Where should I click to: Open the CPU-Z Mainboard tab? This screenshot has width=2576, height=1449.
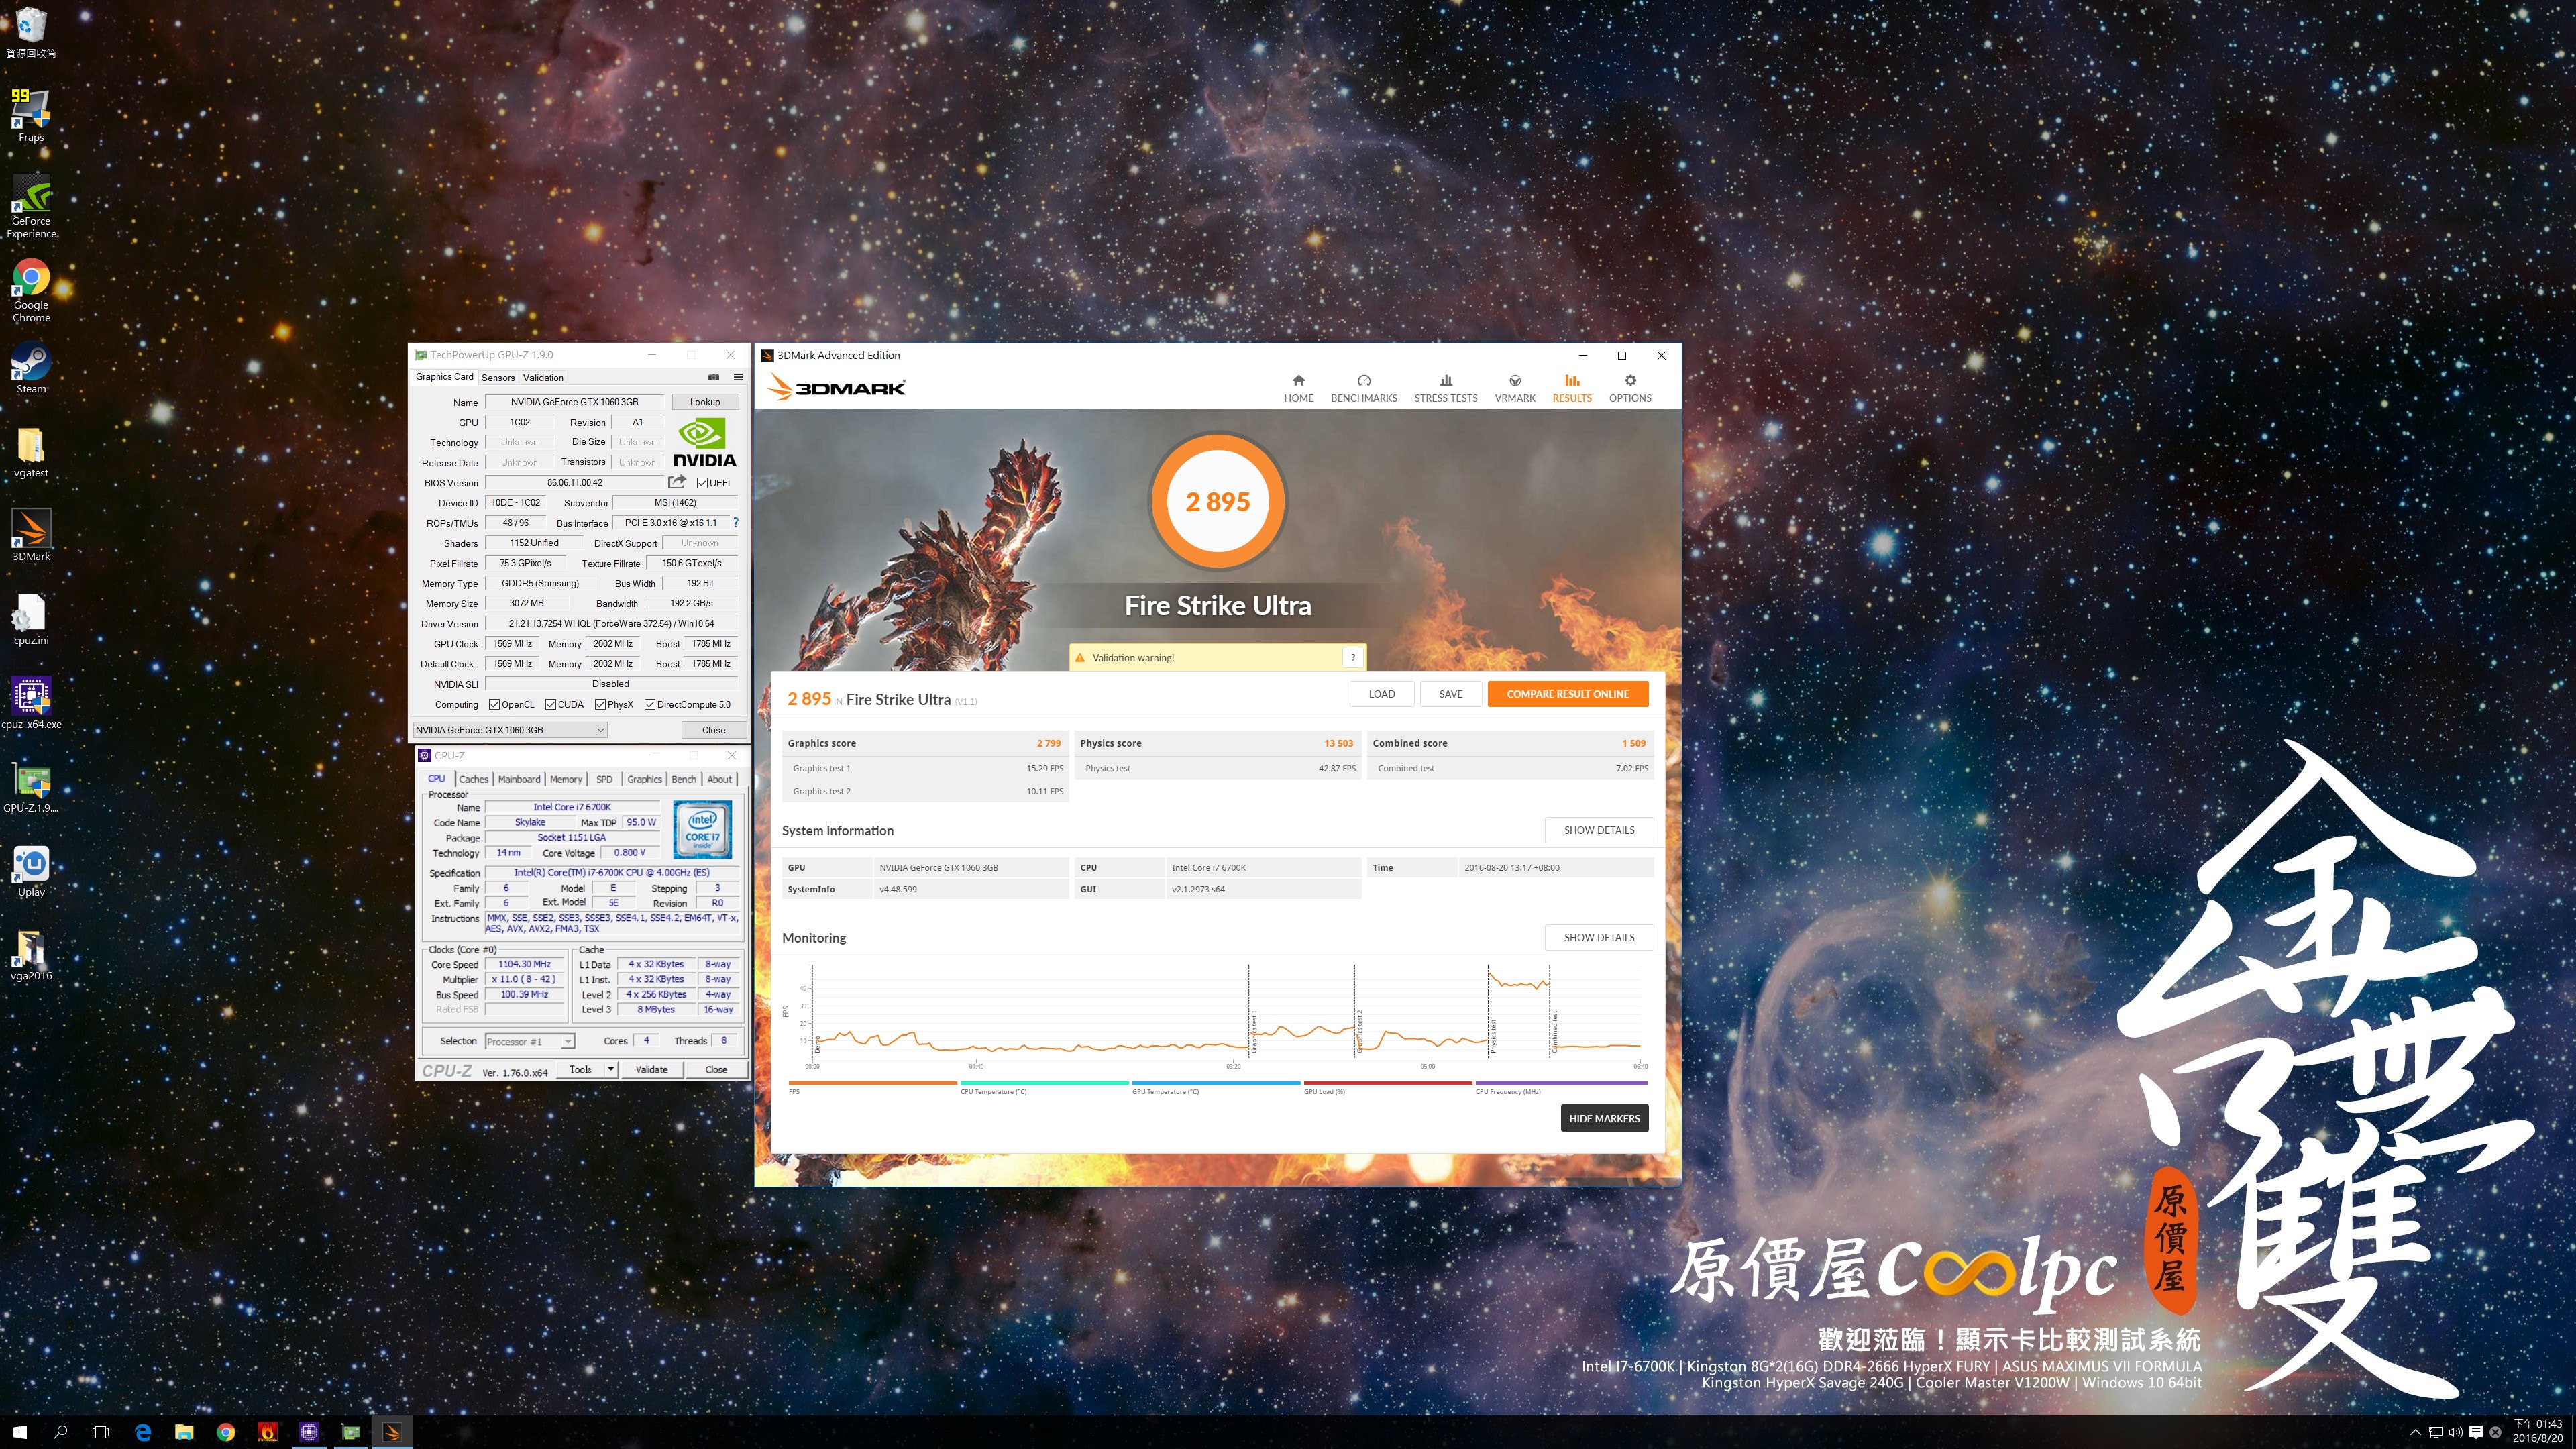pyautogui.click(x=519, y=779)
